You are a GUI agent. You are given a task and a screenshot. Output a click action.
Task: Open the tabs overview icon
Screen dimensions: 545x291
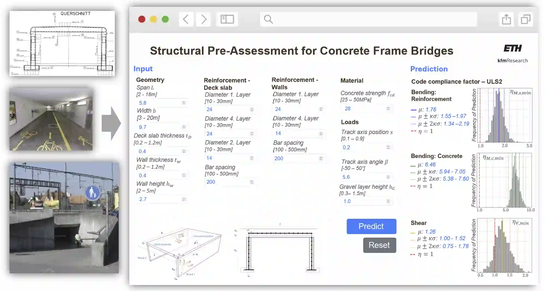(525, 19)
